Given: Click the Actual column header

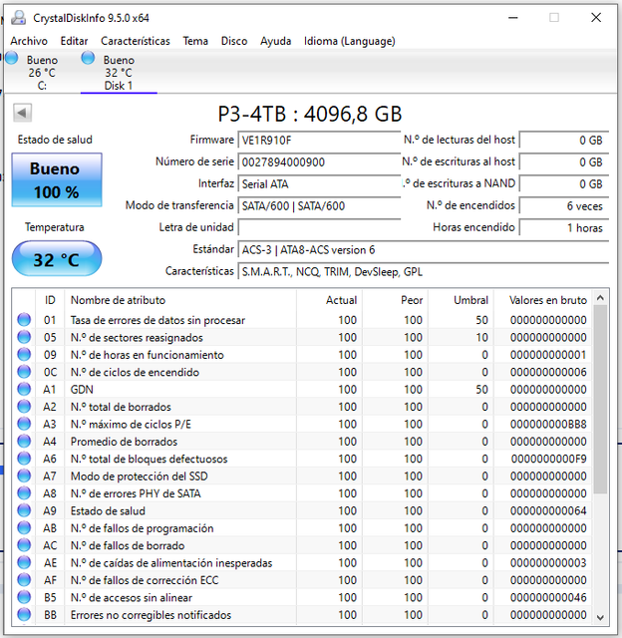Looking at the screenshot, I should pos(330,300).
